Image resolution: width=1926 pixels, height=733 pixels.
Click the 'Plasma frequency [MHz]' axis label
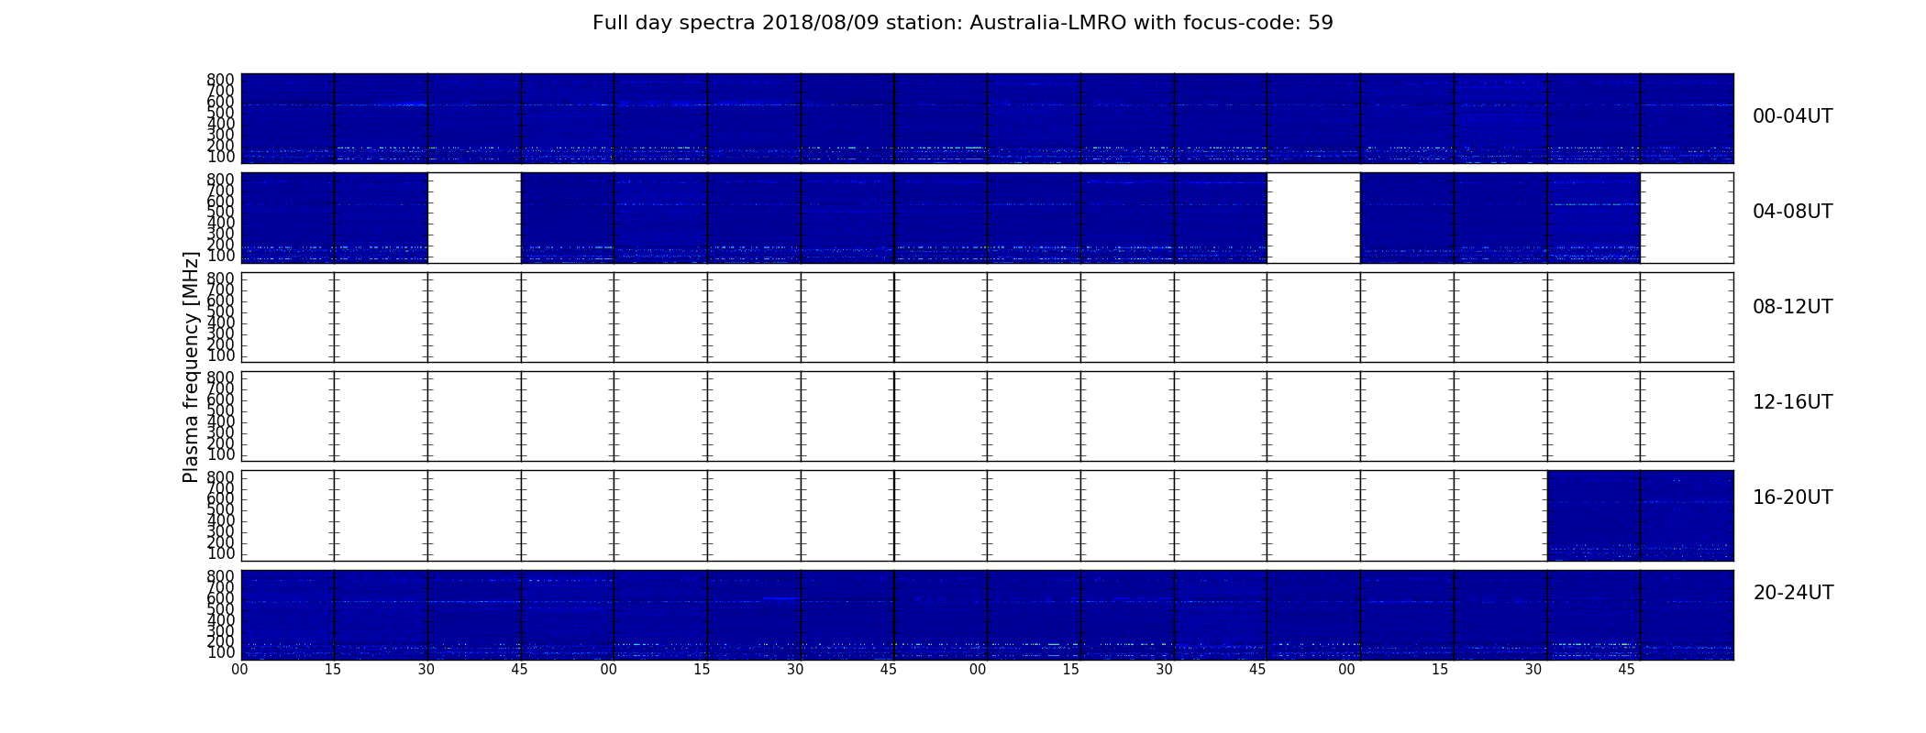(191, 366)
